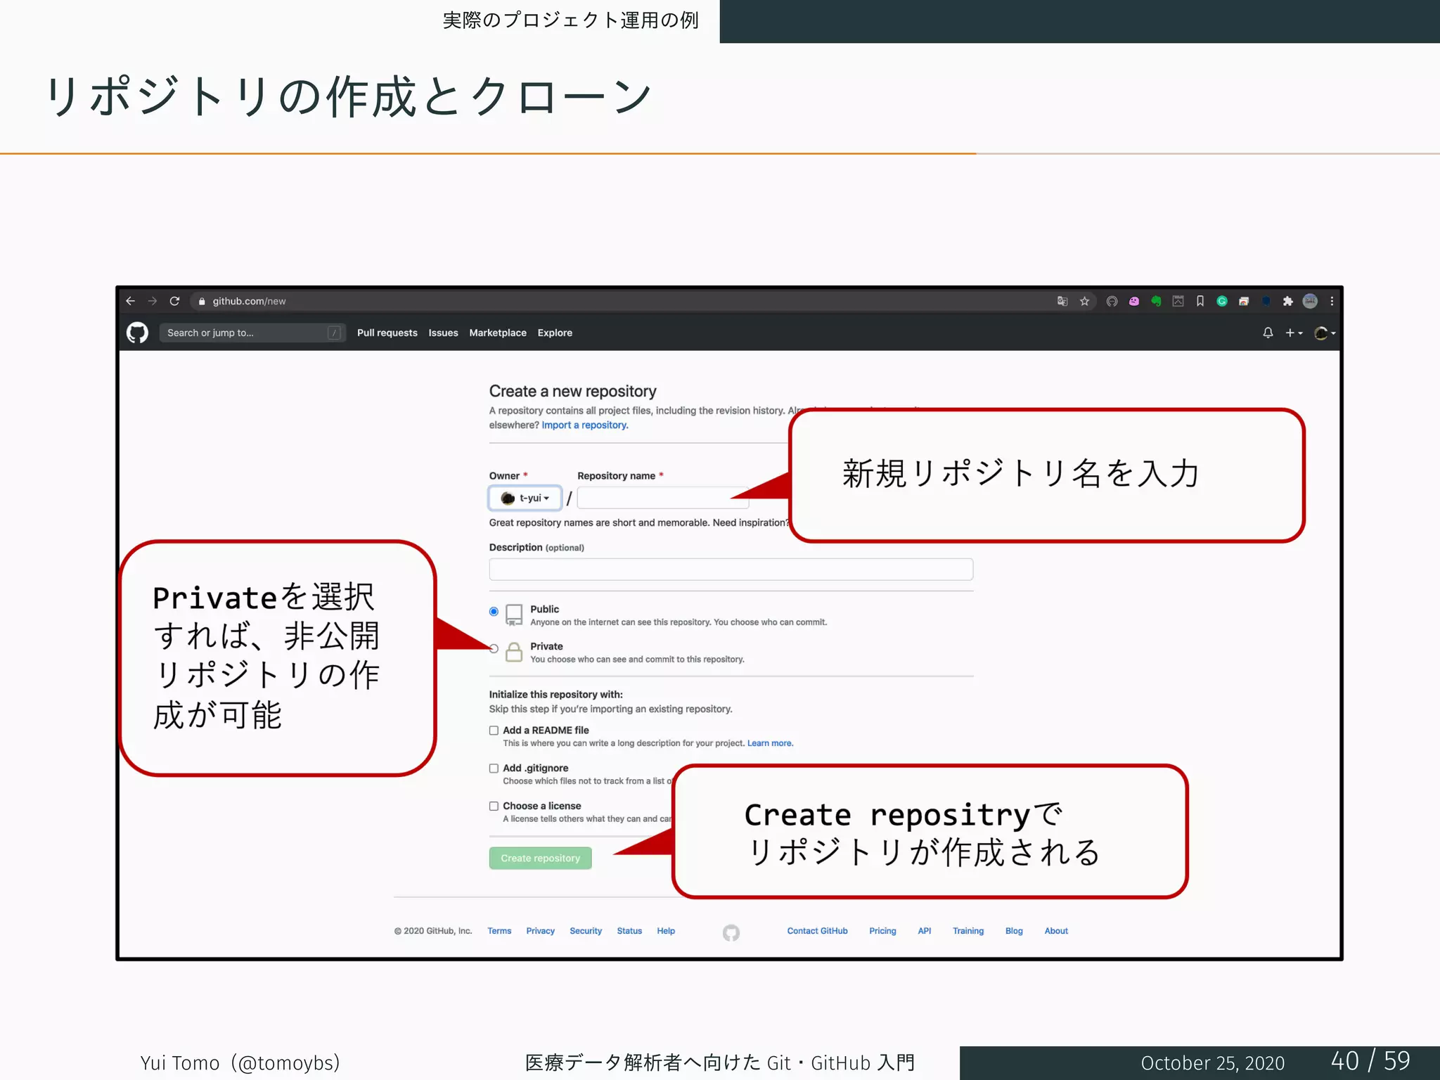Expand the plus create-new dropdown
This screenshot has height=1080, width=1440.
point(1294,333)
